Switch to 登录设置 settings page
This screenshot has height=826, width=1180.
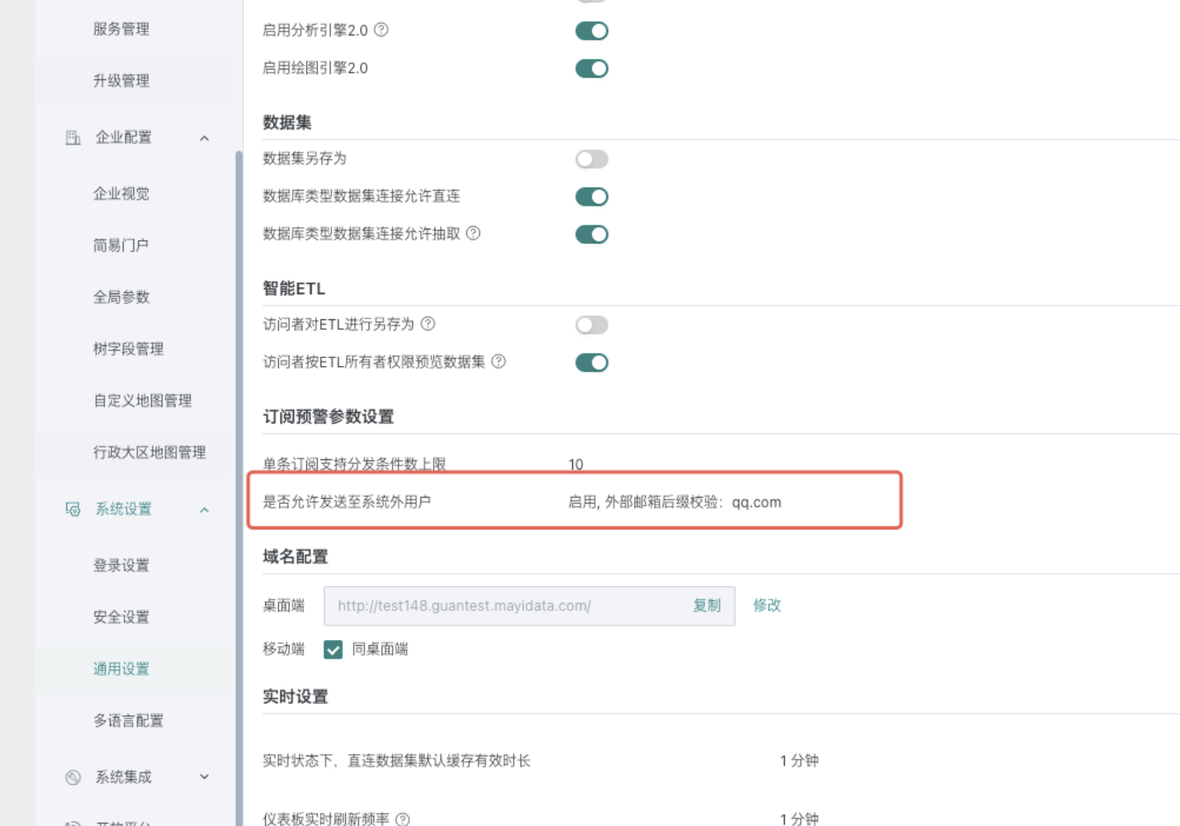(x=121, y=565)
